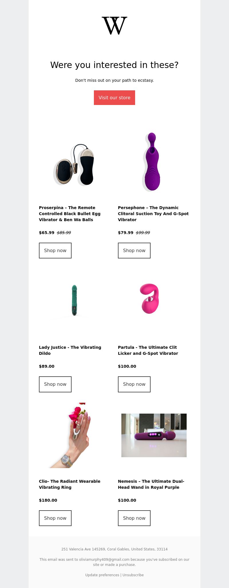Screen dimensions: 229x588
Task: Click Shop now below Partula $100.00
Action: pyautogui.click(x=134, y=384)
